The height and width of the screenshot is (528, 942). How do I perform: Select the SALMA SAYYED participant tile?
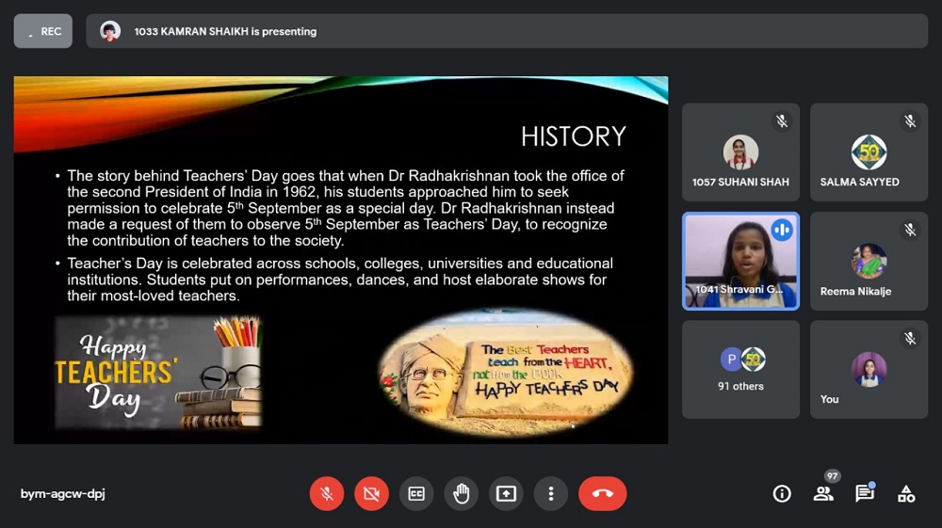869,152
